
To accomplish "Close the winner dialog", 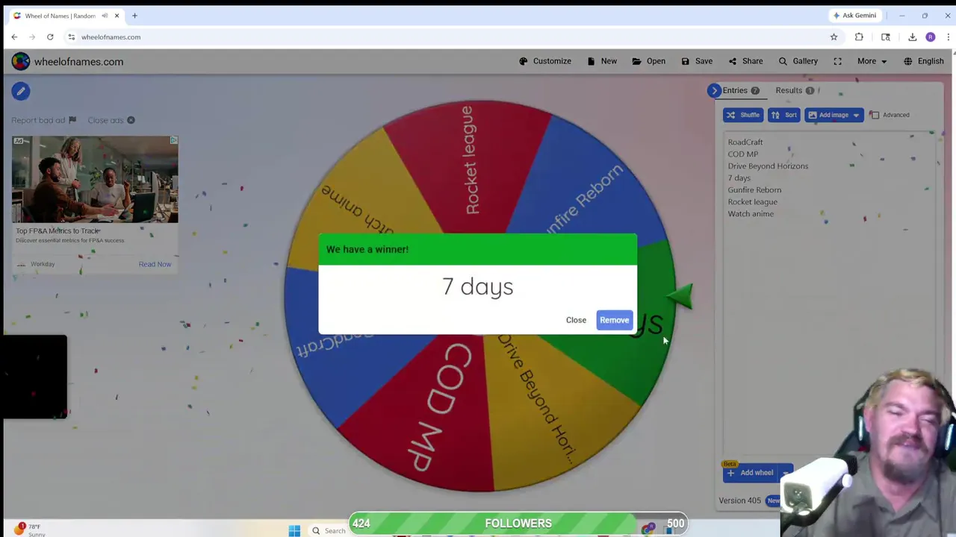I will [576, 320].
